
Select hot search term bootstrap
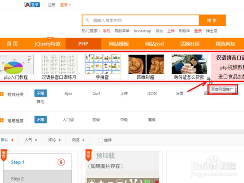click(x=142, y=31)
